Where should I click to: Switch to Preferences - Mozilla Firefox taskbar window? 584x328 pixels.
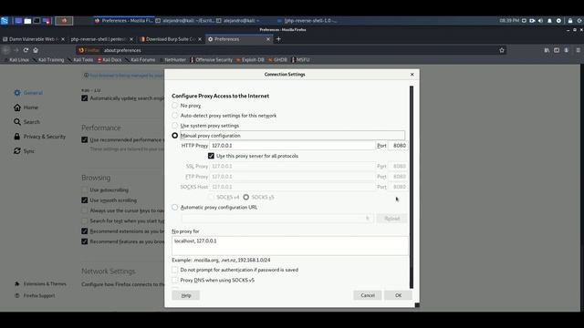tap(124, 21)
